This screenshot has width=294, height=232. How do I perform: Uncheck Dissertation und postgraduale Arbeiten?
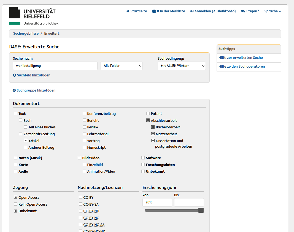click(153, 140)
